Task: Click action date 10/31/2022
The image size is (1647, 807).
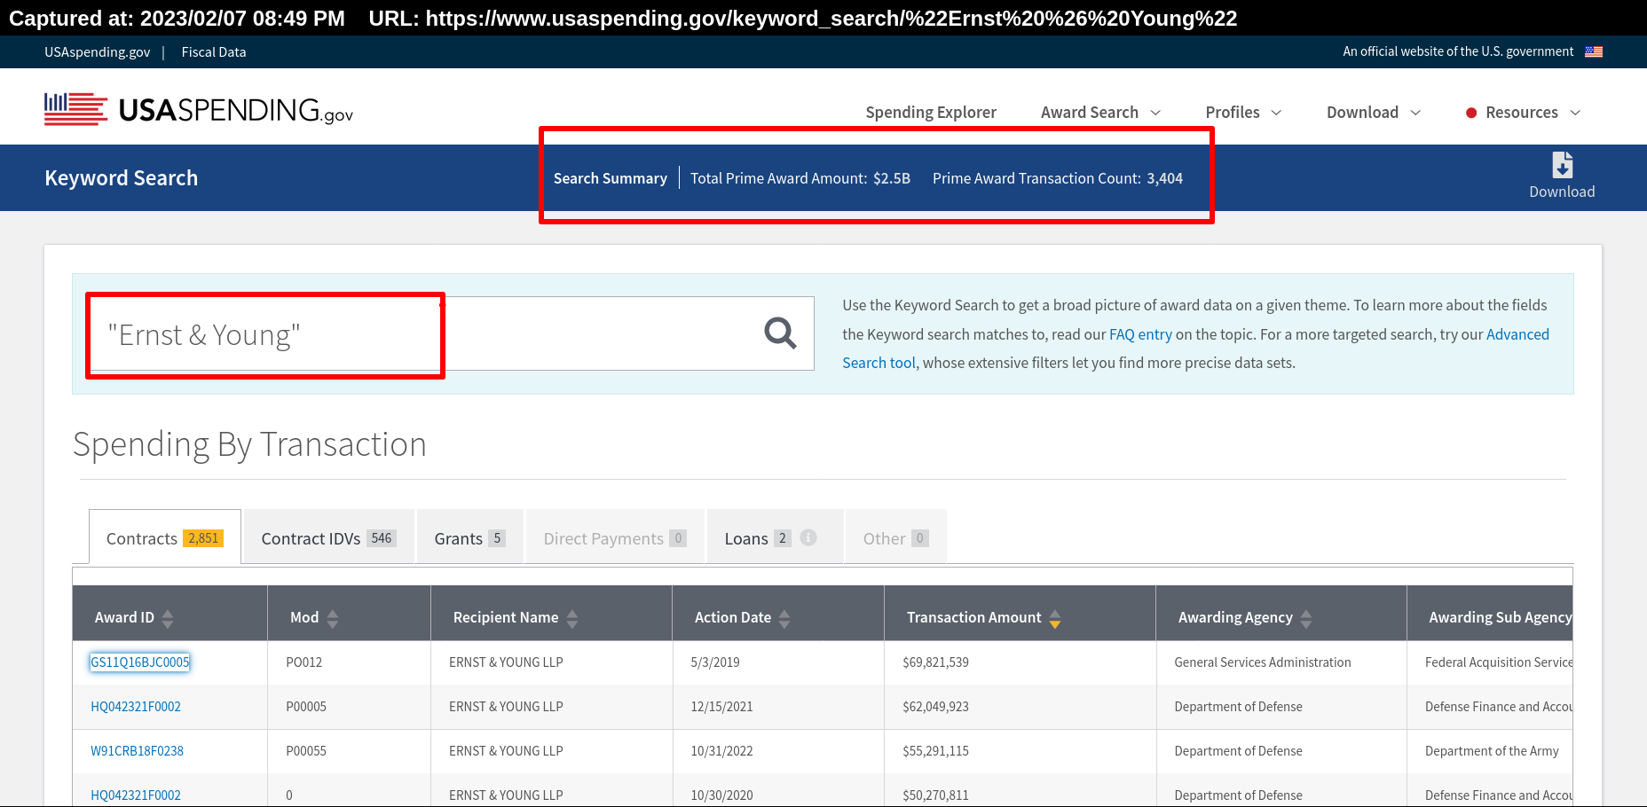Action: tap(721, 751)
